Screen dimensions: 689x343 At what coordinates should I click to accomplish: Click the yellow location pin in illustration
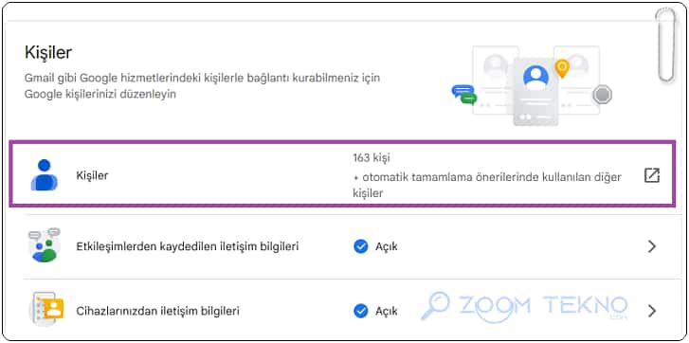pyautogui.click(x=562, y=68)
